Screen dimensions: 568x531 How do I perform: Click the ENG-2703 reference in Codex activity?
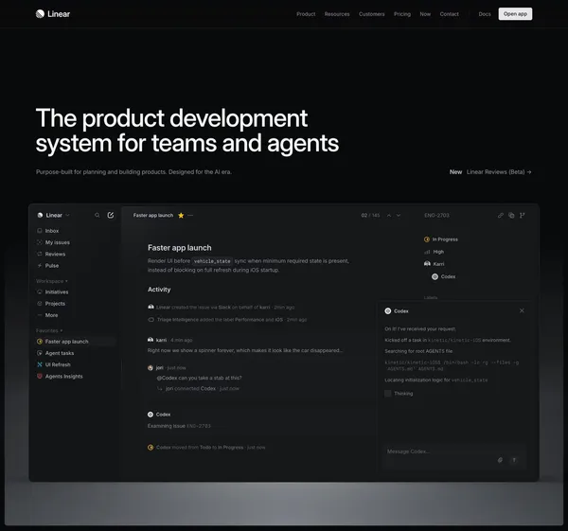point(199,426)
